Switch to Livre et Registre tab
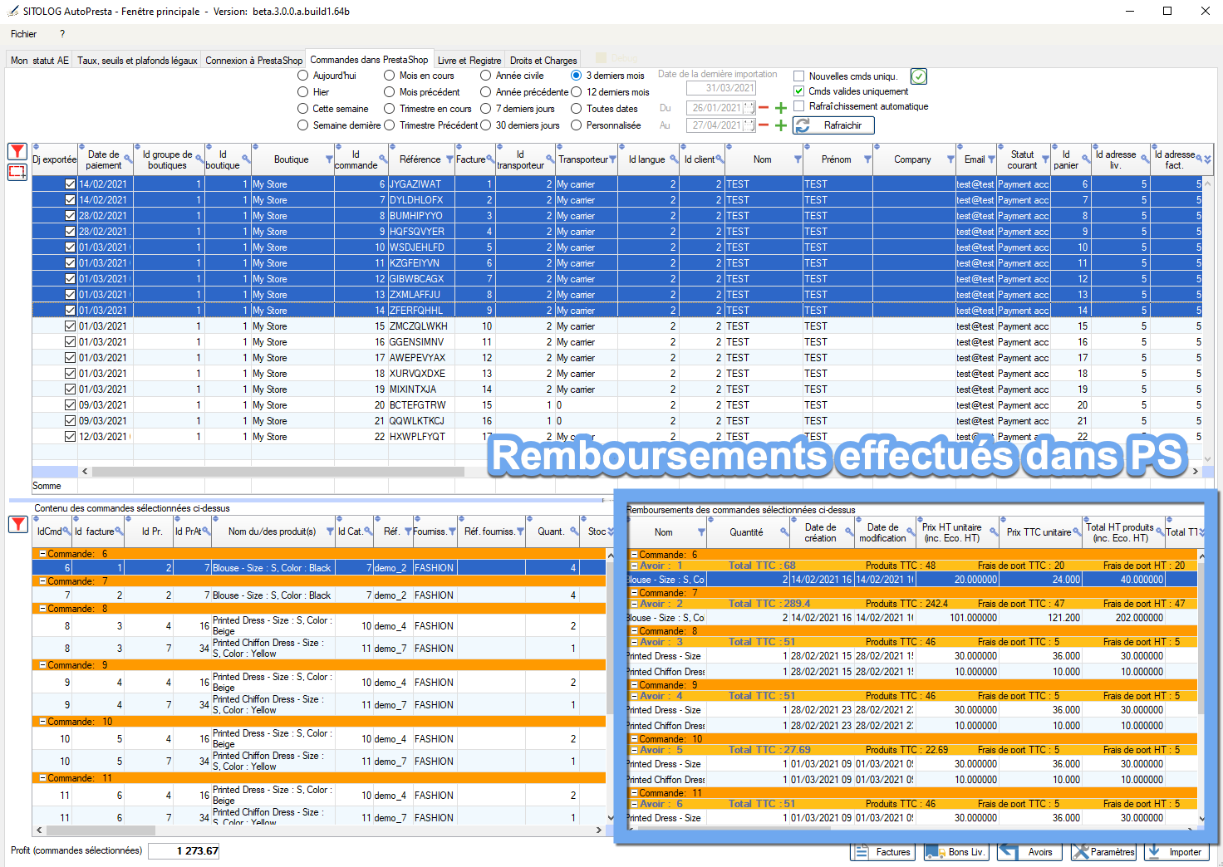 coord(469,60)
